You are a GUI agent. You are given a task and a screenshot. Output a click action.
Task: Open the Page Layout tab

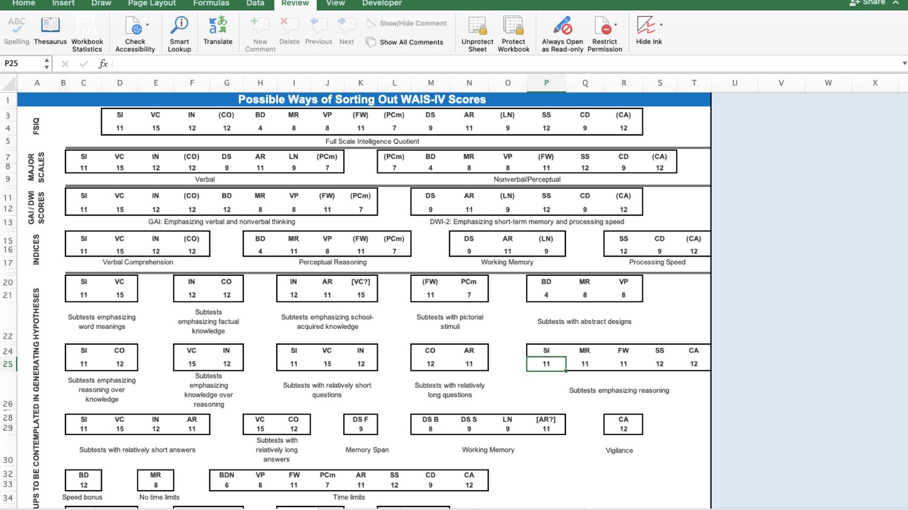[x=152, y=3]
